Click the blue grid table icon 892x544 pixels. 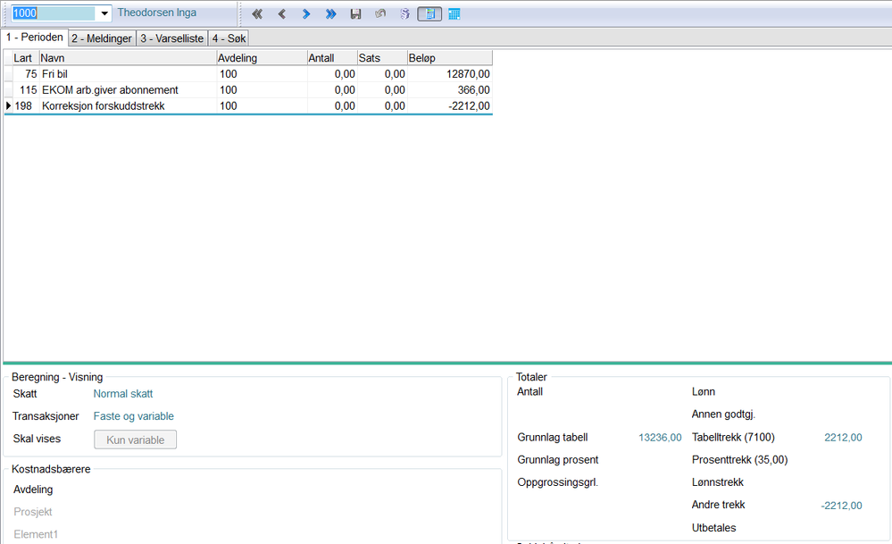point(454,14)
